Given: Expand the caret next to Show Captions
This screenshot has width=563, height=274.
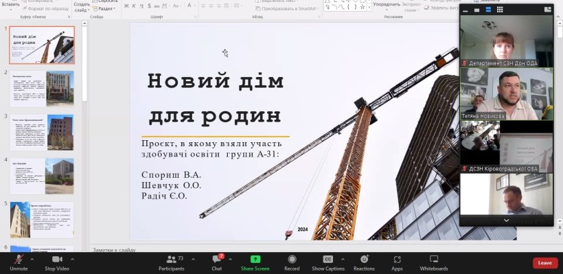Looking at the screenshot, I should click(x=342, y=259).
